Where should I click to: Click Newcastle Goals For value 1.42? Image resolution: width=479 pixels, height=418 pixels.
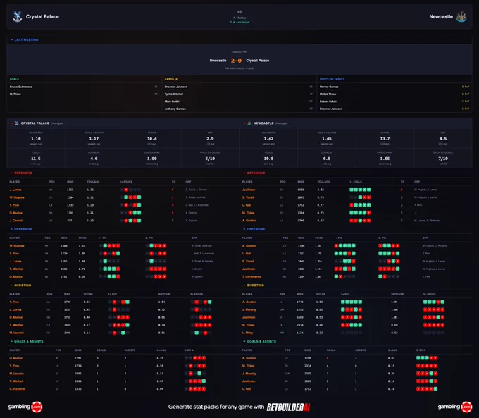[x=268, y=139]
